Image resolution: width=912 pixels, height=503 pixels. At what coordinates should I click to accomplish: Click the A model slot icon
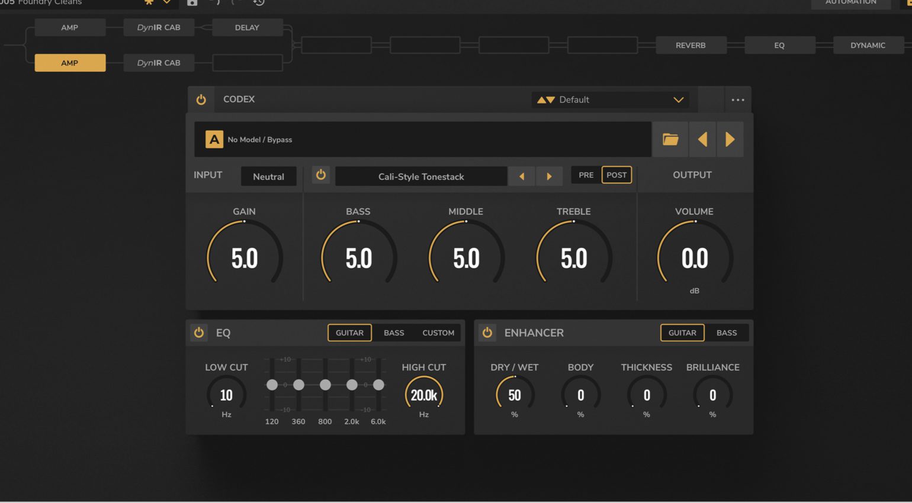(x=214, y=139)
